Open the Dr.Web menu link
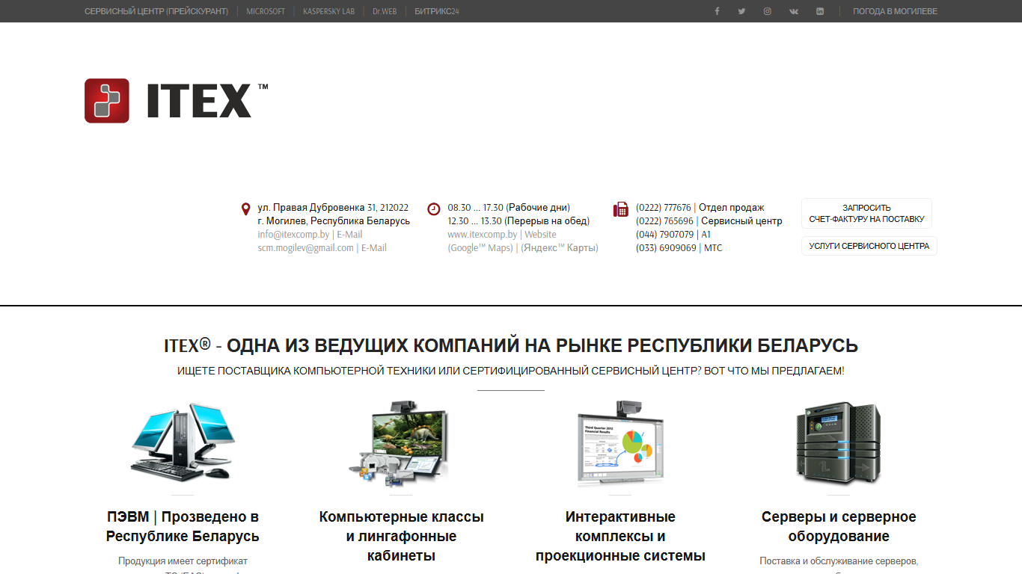This screenshot has width=1022, height=574. 385,11
